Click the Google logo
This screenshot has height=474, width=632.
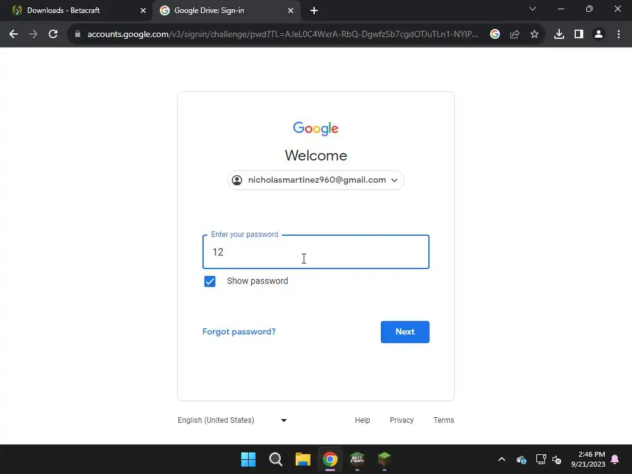[x=315, y=128]
